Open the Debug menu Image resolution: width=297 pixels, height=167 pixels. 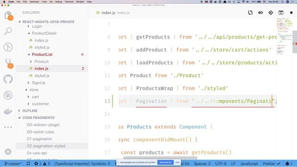pyautogui.click(x=58, y=2)
